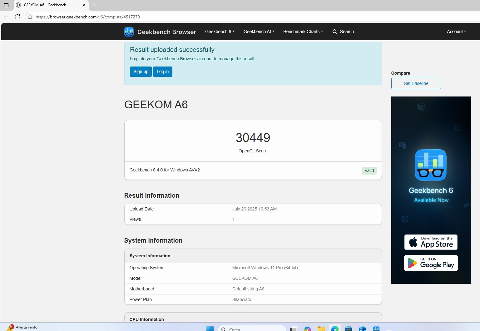The height and width of the screenshot is (331, 480).
Task: Open the Task View icon in taskbar
Action: 294,329
